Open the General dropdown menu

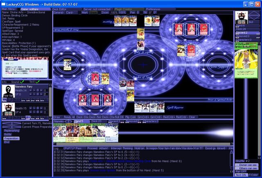coord(59,13)
